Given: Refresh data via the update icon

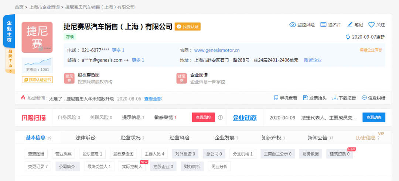Looking at the screenshot, I should point(348,37).
